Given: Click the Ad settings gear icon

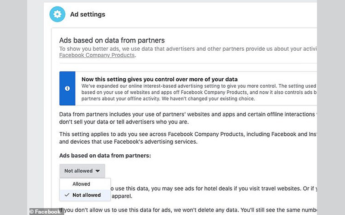Looking at the screenshot, I should click(57, 14).
